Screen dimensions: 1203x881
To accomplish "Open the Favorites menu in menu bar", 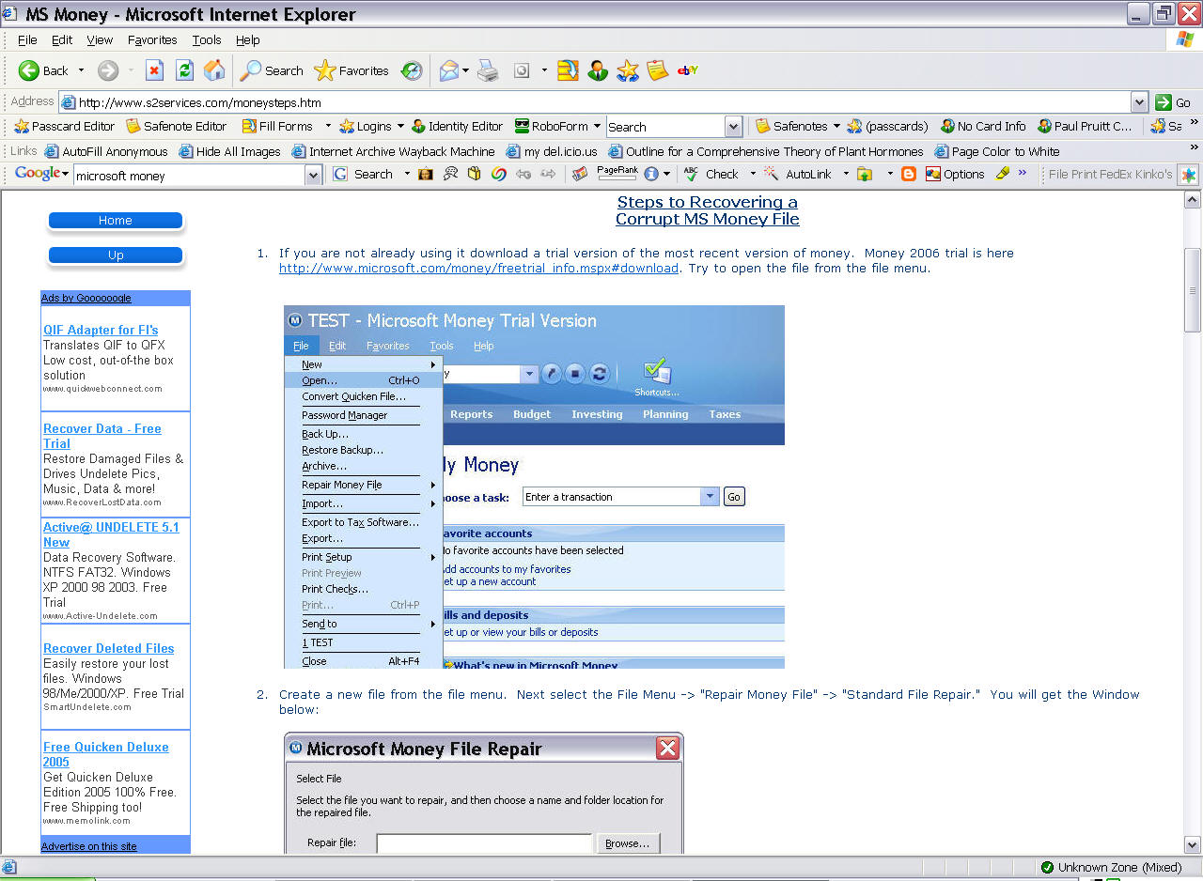I will click(x=152, y=40).
